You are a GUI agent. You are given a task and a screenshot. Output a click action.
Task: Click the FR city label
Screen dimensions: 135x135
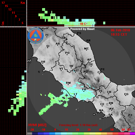pyautogui.click(x=84, y=90)
